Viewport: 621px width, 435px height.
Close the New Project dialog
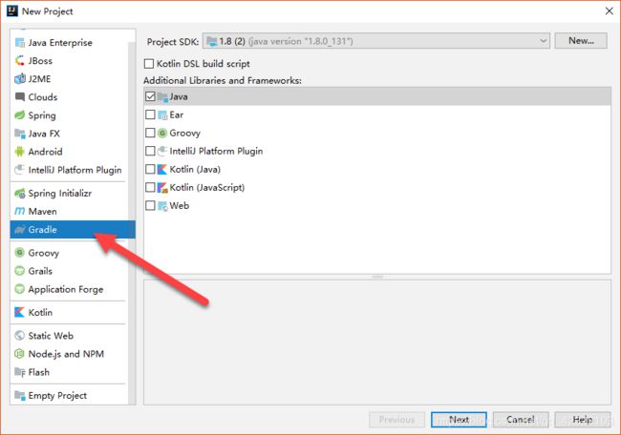610,11
